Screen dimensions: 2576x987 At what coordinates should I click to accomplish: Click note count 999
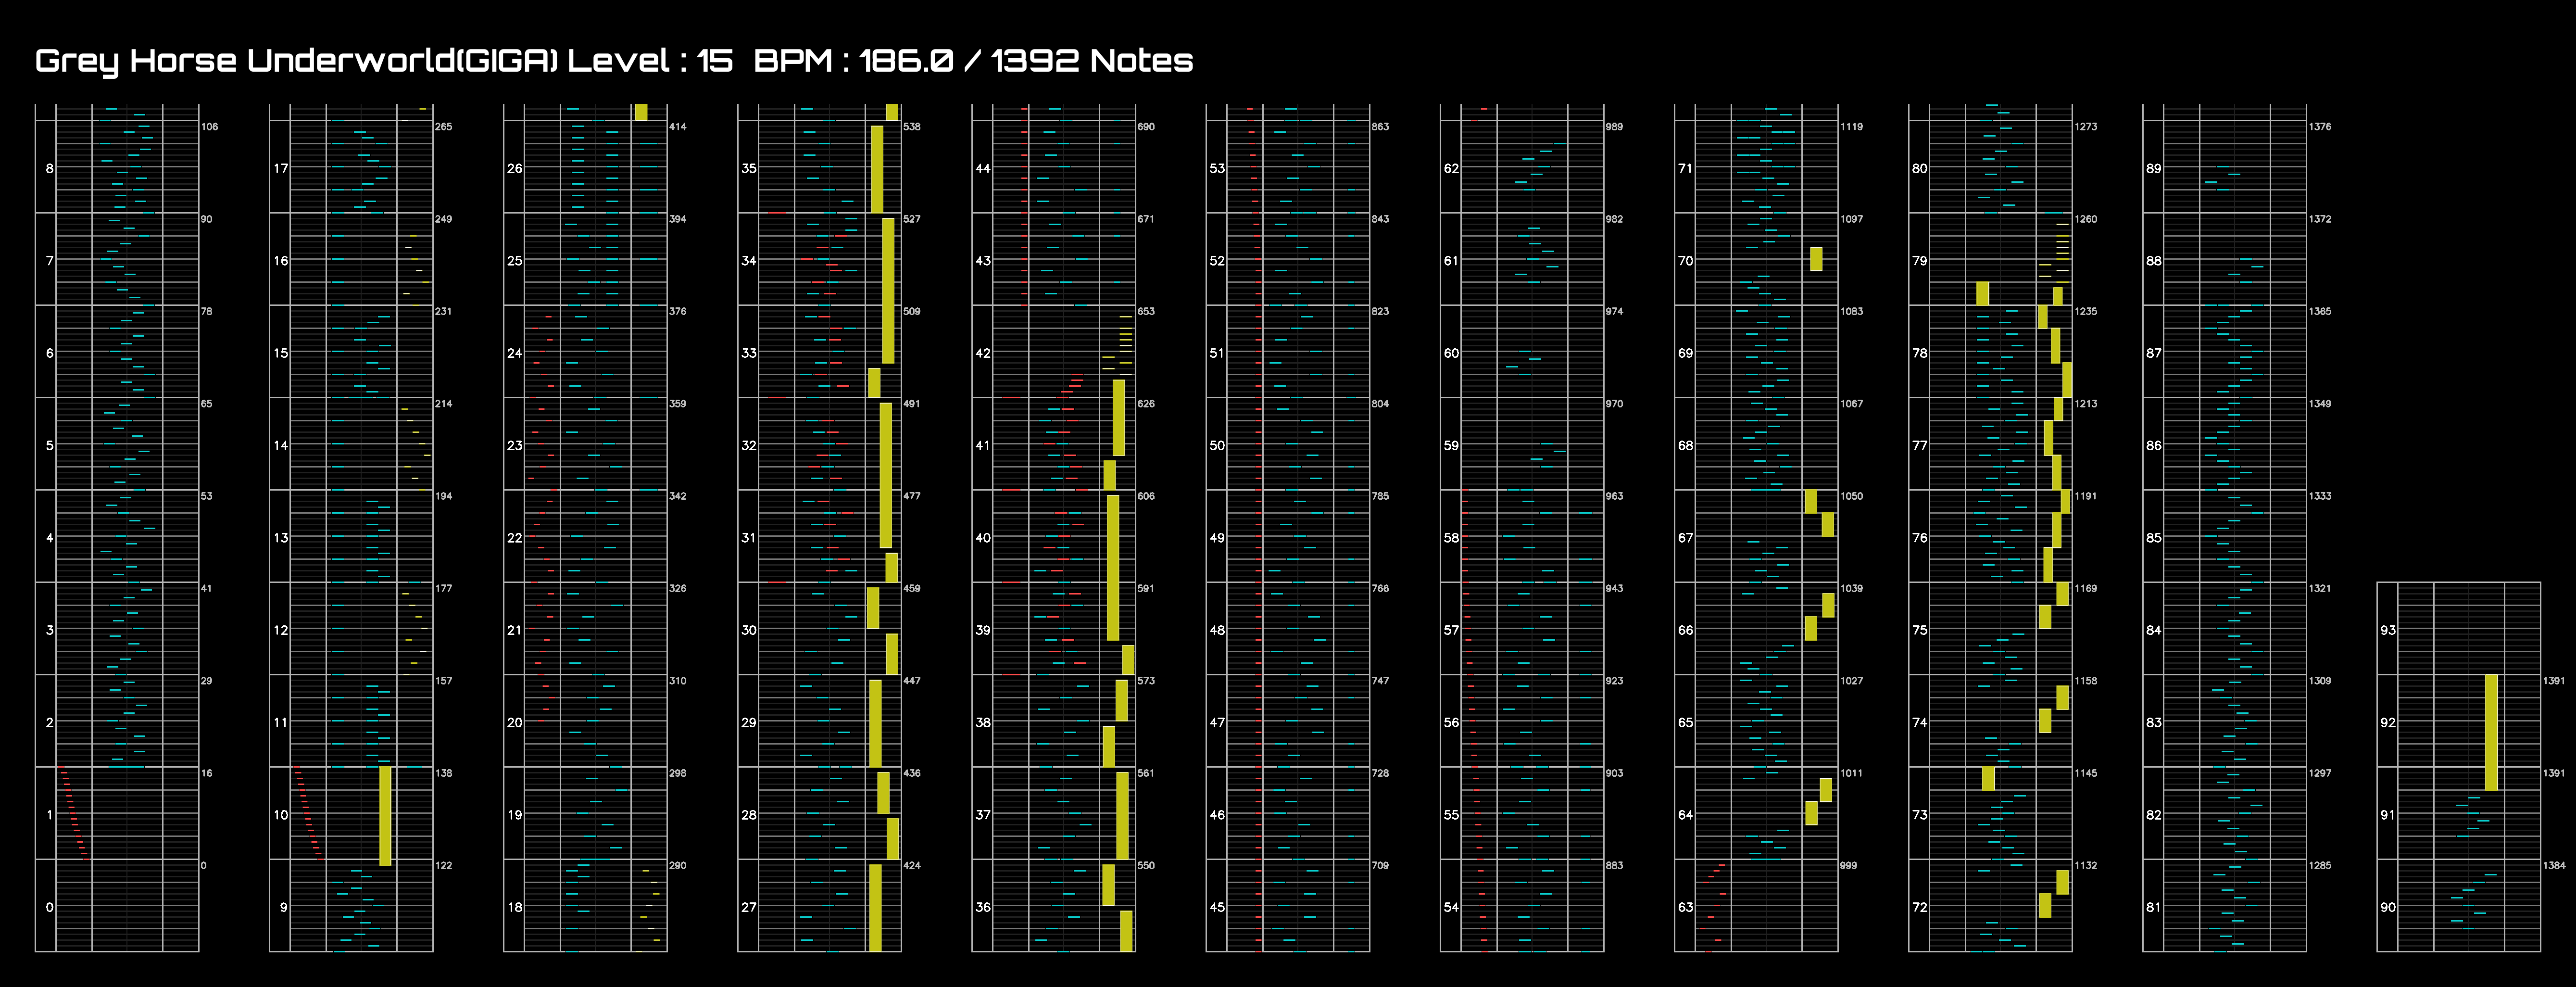[x=1847, y=866]
